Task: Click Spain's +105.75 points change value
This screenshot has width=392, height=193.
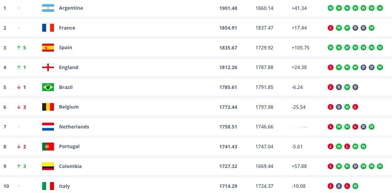Action: [x=300, y=48]
